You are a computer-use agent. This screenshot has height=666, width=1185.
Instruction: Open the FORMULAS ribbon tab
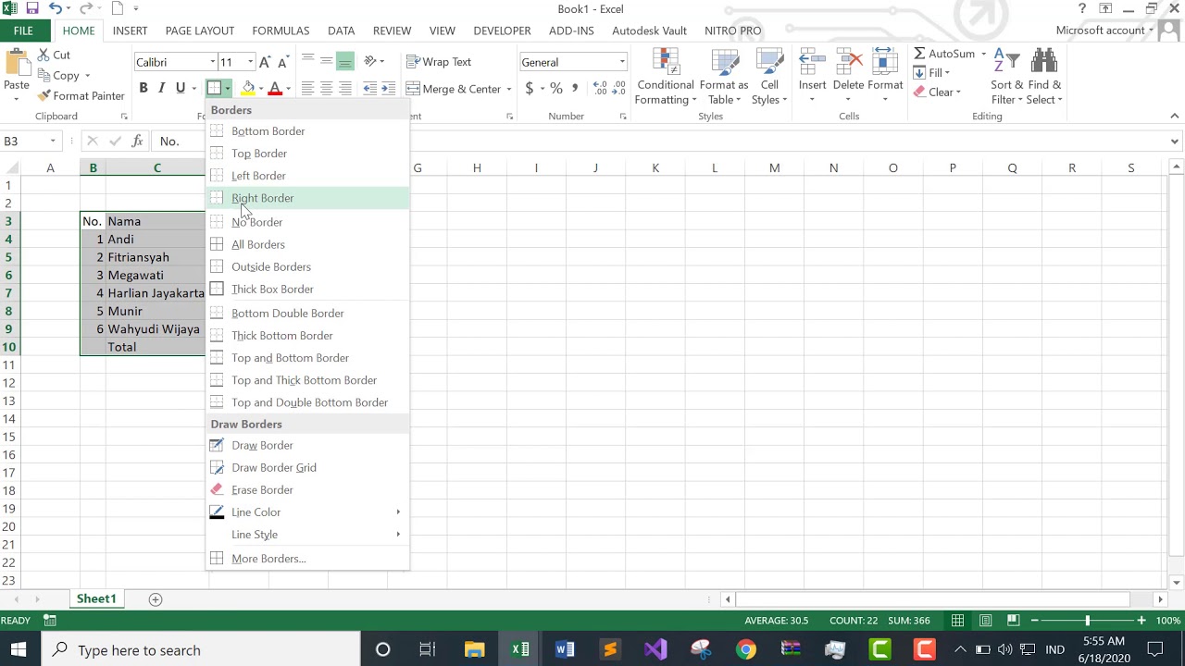tap(281, 31)
